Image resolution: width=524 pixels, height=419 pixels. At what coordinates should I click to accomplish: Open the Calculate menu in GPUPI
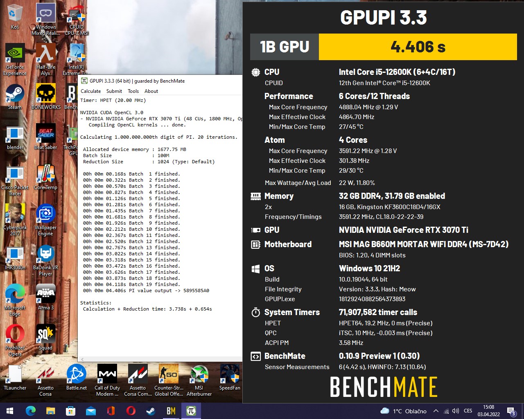[90, 91]
